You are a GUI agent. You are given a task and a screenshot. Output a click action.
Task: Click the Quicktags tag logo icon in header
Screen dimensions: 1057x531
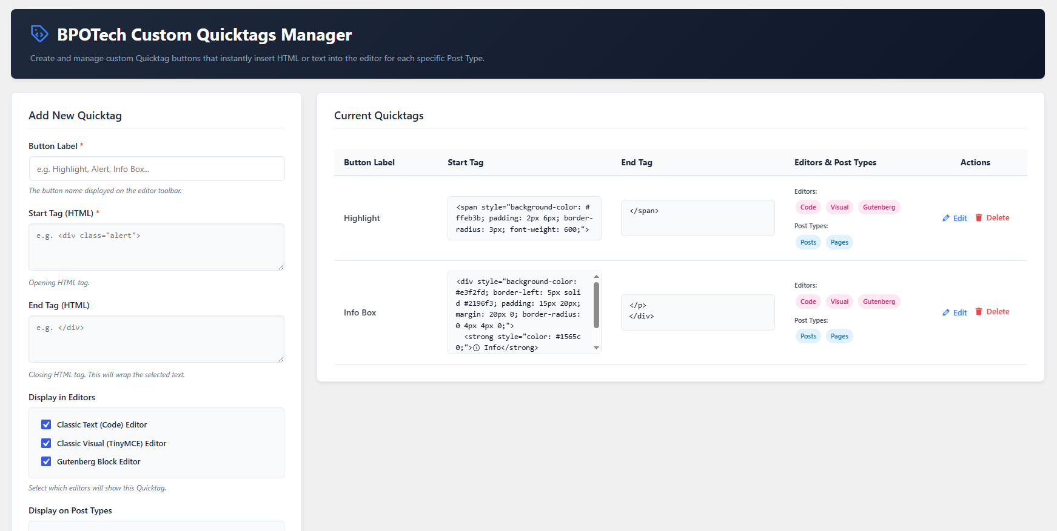pos(39,34)
